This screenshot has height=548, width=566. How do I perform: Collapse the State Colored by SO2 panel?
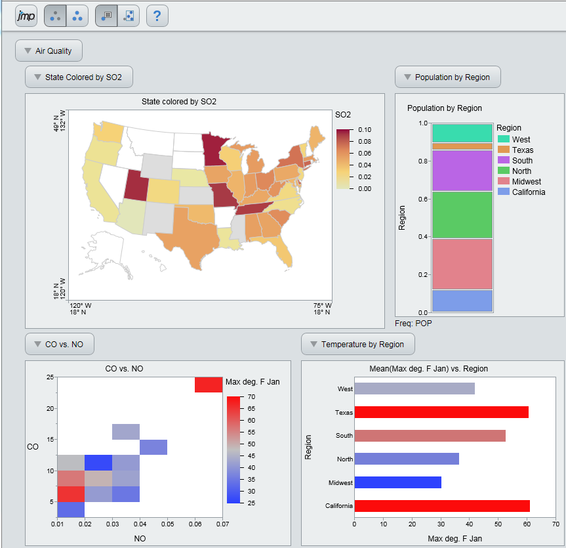[x=37, y=77]
